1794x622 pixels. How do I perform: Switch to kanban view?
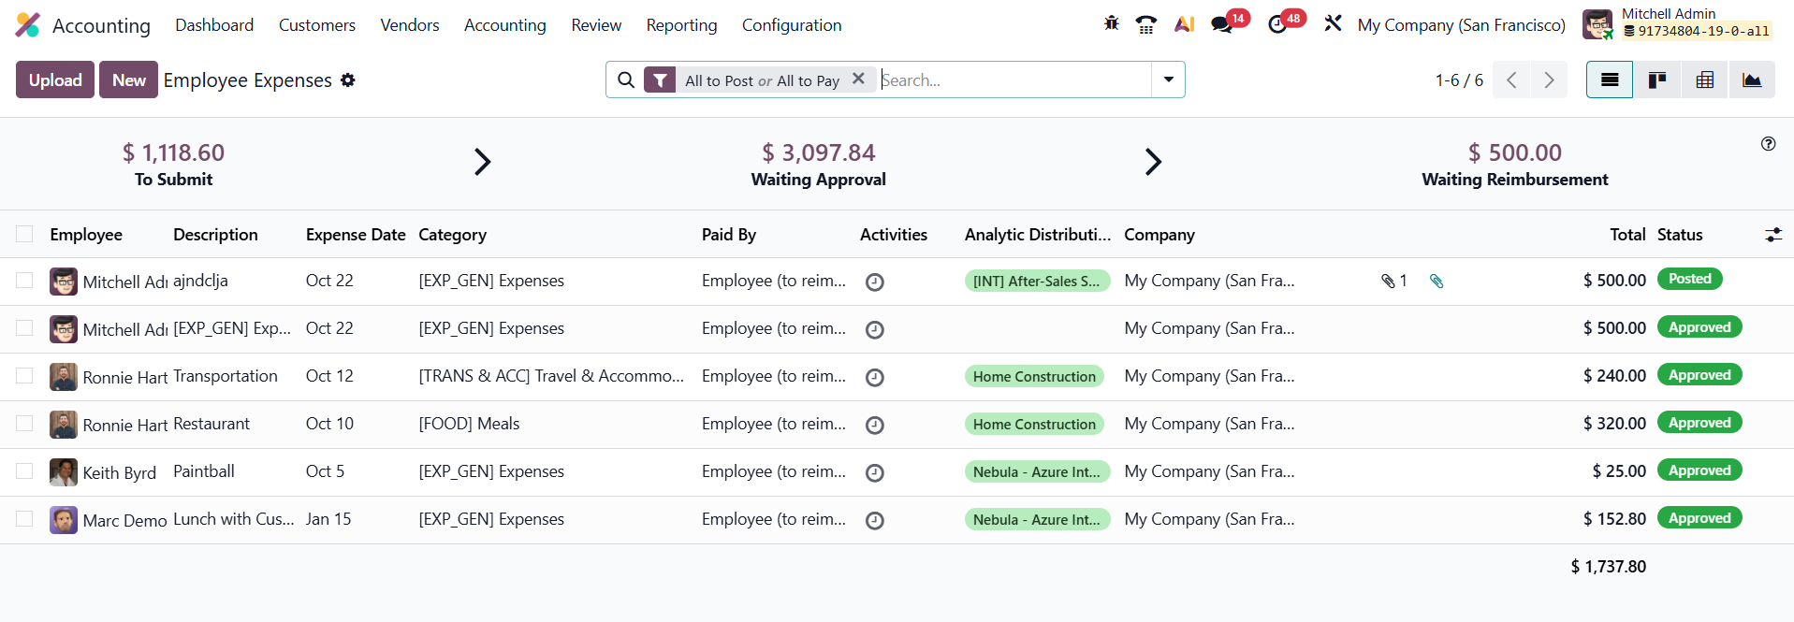1656,80
